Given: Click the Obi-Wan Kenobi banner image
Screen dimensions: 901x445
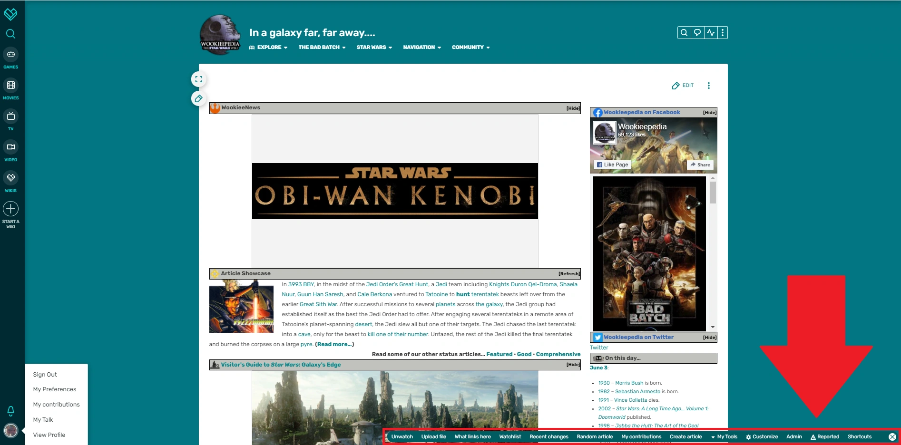Looking at the screenshot, I should (395, 191).
